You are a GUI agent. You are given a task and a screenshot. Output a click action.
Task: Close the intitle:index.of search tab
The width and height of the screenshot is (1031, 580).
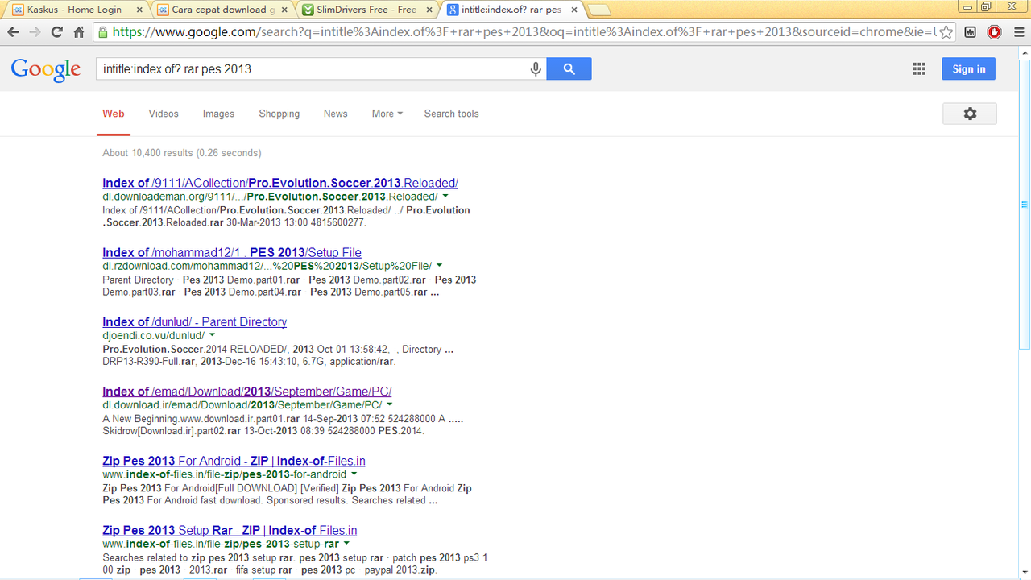tap(573, 10)
